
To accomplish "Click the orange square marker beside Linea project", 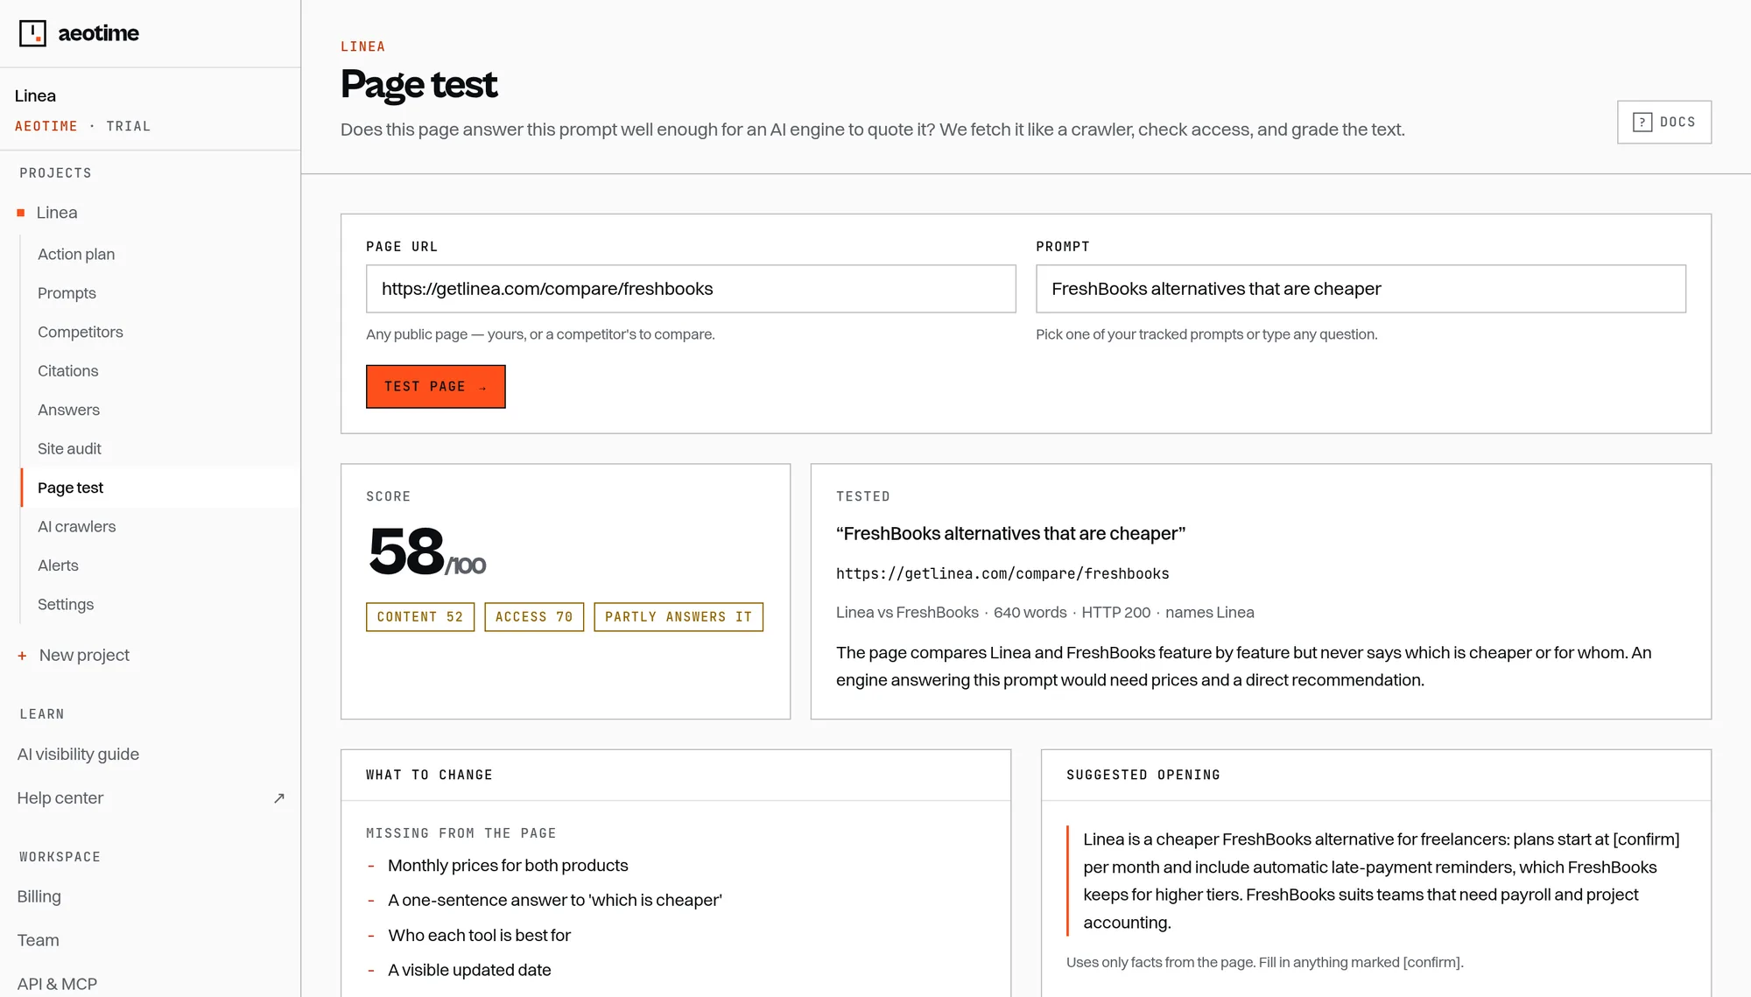I will pyautogui.click(x=21, y=213).
